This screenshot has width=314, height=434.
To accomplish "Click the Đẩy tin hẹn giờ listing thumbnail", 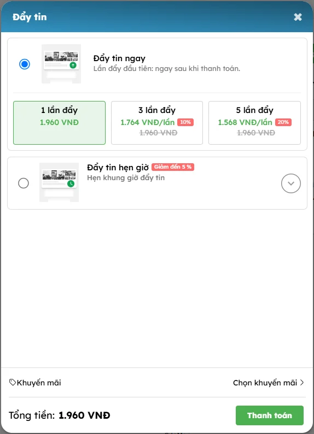I will pyautogui.click(x=59, y=182).
